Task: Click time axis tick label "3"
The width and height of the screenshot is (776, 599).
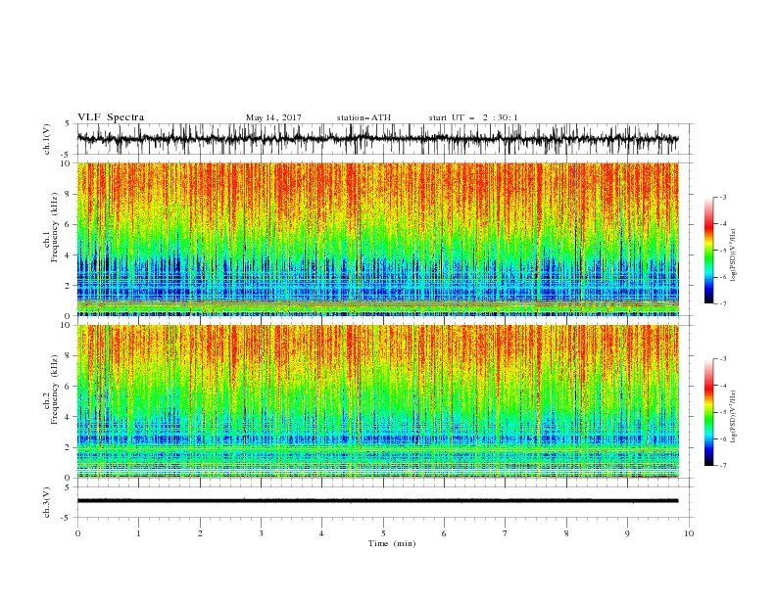Action: [261, 533]
